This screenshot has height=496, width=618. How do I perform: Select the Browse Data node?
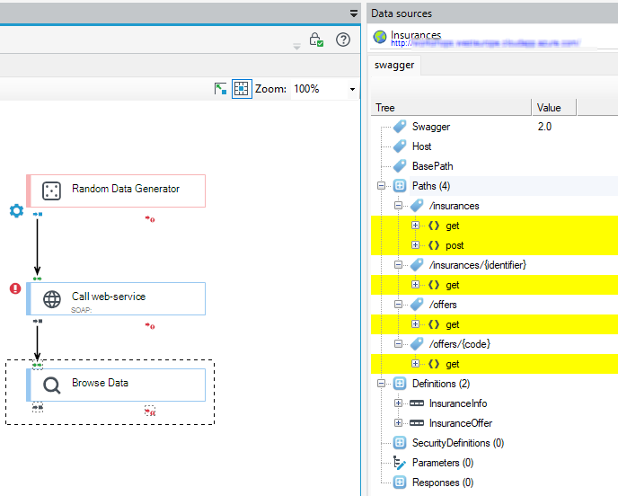pos(116,385)
